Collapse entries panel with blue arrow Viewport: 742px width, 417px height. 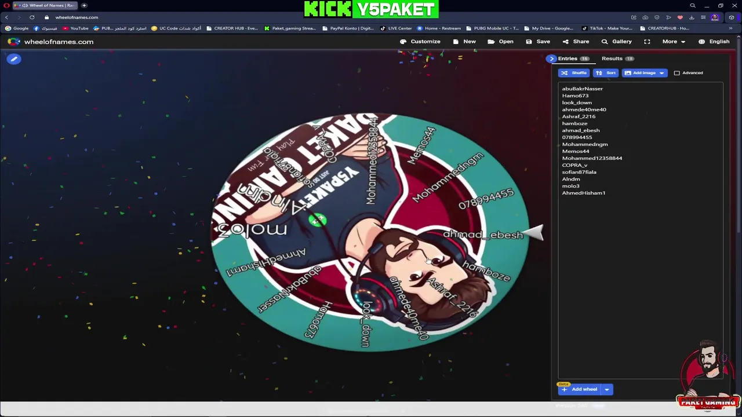(551, 58)
